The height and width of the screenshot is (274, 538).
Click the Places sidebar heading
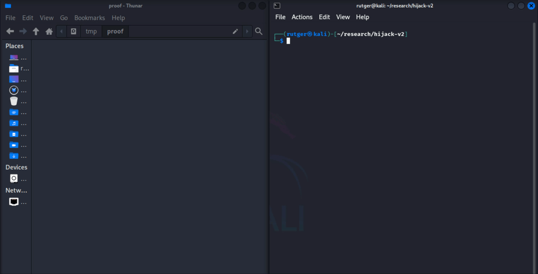pyautogui.click(x=15, y=46)
